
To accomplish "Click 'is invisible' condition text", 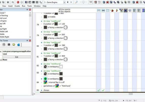I will point(51,17).
